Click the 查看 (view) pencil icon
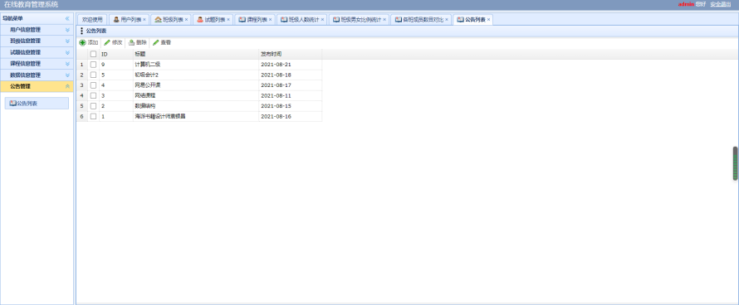The width and height of the screenshot is (739, 305). tap(156, 42)
